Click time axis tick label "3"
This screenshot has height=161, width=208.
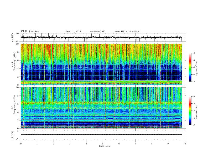click(70, 144)
